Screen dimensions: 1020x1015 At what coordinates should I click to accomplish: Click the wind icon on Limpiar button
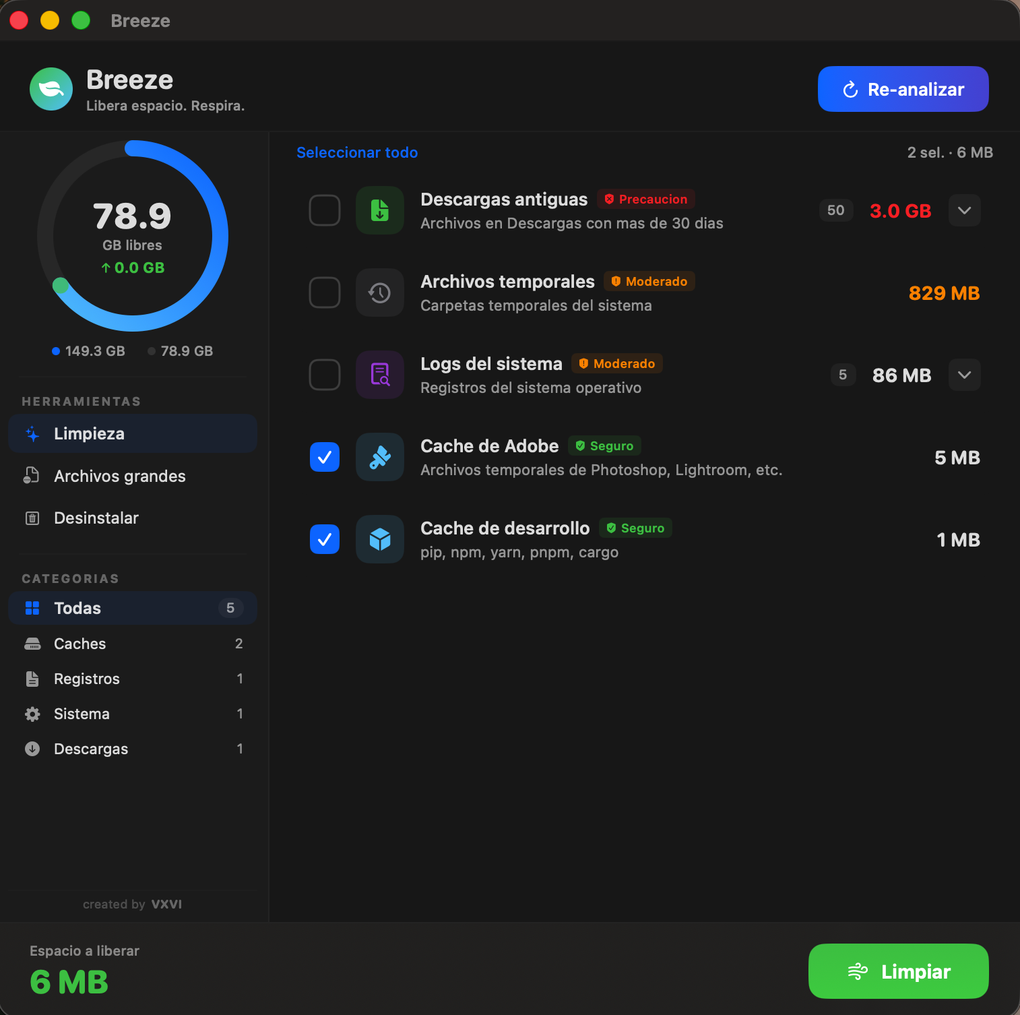click(x=858, y=971)
